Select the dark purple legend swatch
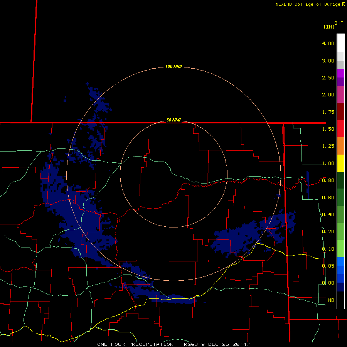This screenshot has height=347, width=347. click(340, 82)
